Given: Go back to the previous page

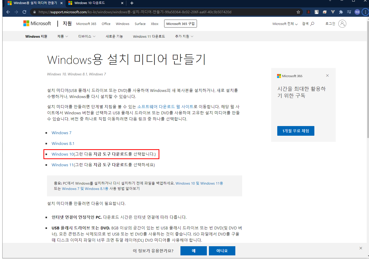Looking at the screenshot, I should (8, 12).
